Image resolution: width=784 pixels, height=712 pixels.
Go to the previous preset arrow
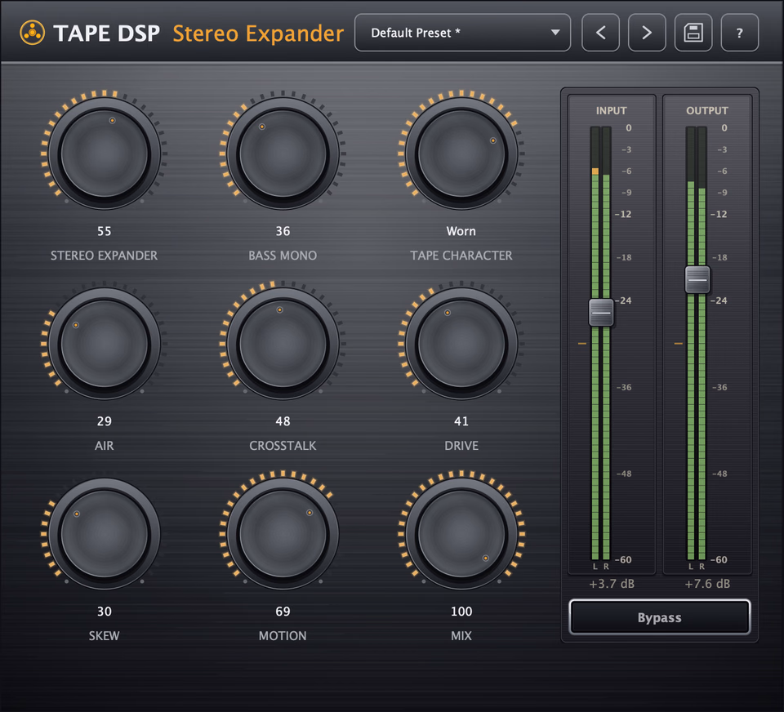click(x=600, y=33)
